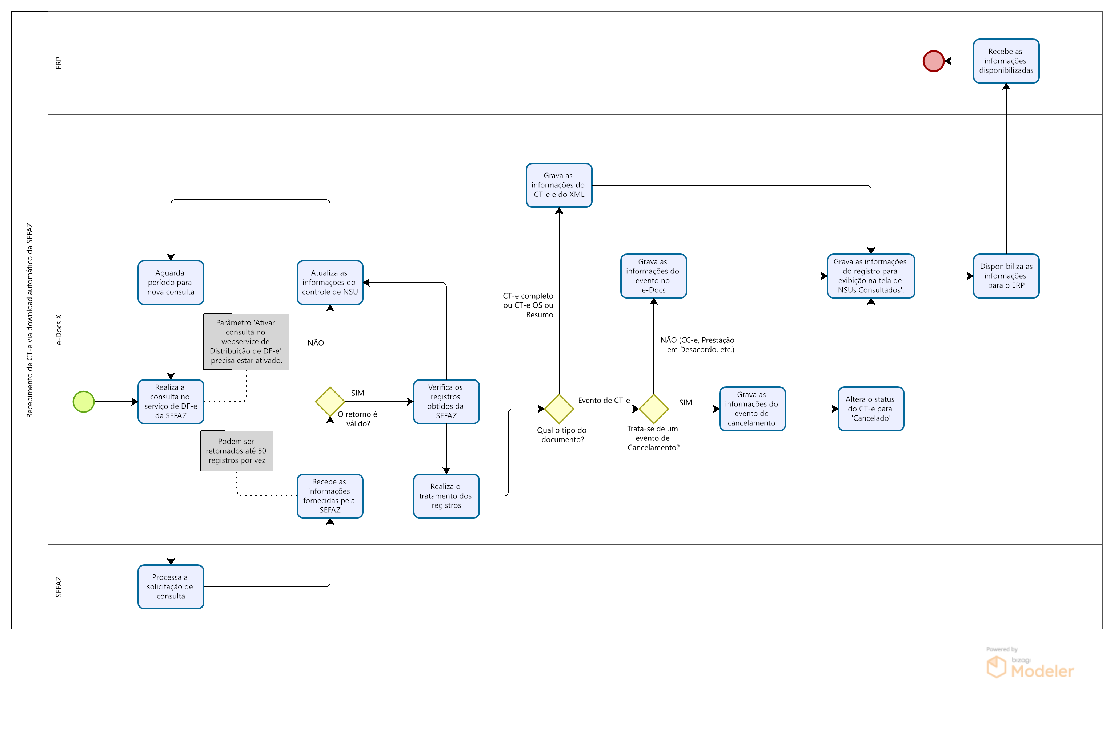
Task: Click the green start event circle
Action: point(84,402)
